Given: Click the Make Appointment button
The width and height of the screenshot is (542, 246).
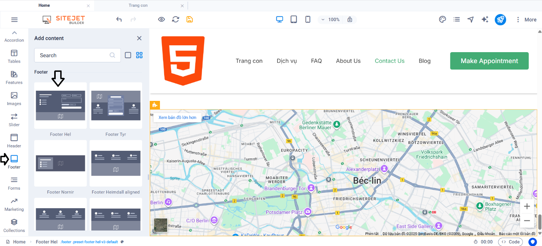Looking at the screenshot, I should [489, 61].
